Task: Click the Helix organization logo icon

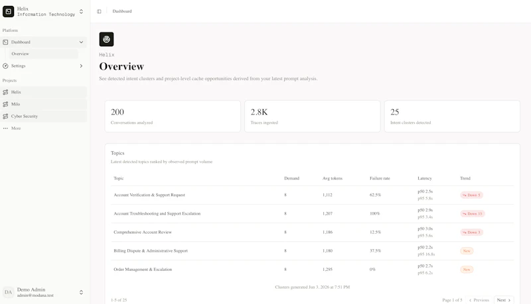Action: click(8, 11)
